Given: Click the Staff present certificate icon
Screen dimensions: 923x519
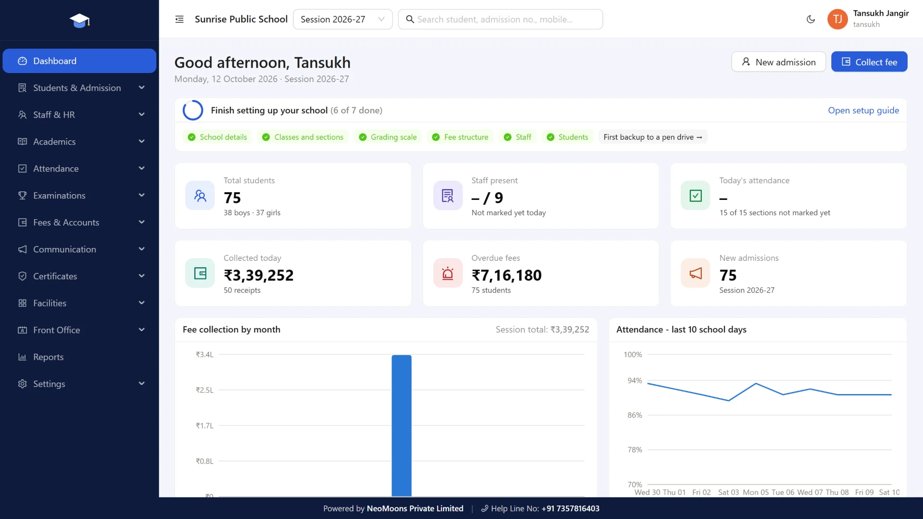Looking at the screenshot, I should (448, 196).
